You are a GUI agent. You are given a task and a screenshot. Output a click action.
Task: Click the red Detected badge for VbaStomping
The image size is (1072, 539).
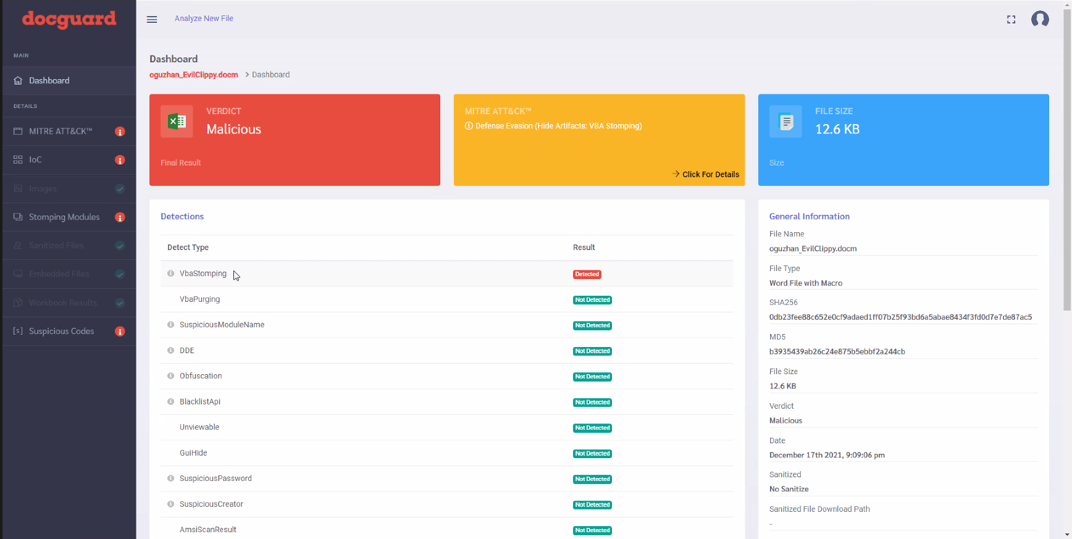(587, 274)
